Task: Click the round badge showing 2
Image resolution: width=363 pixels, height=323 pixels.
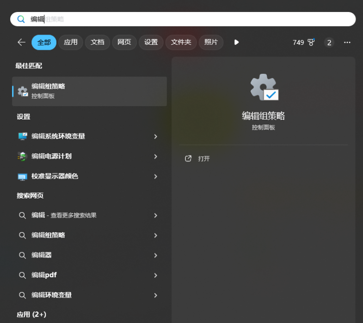Action: coord(329,42)
